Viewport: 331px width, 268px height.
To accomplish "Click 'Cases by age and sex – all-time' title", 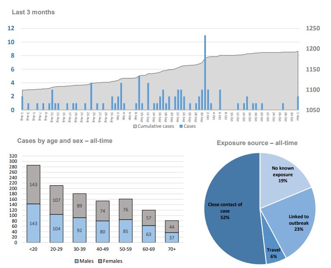I will [x=64, y=141].
